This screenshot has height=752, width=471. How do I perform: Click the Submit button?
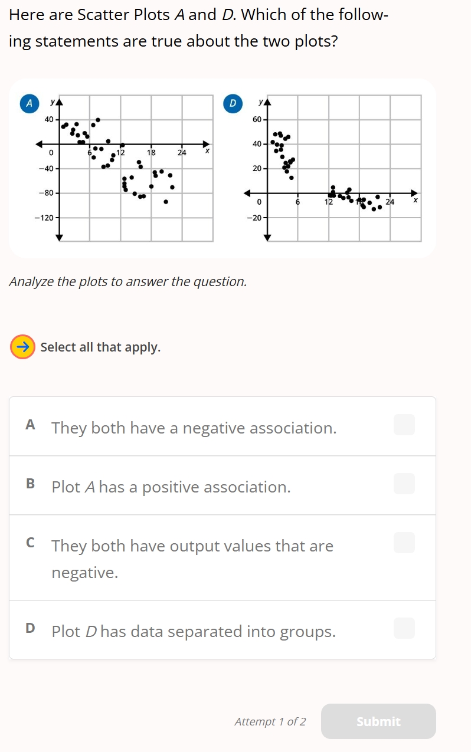click(x=378, y=721)
